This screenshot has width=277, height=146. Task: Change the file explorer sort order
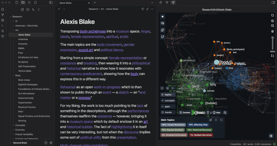(x=33, y=9)
